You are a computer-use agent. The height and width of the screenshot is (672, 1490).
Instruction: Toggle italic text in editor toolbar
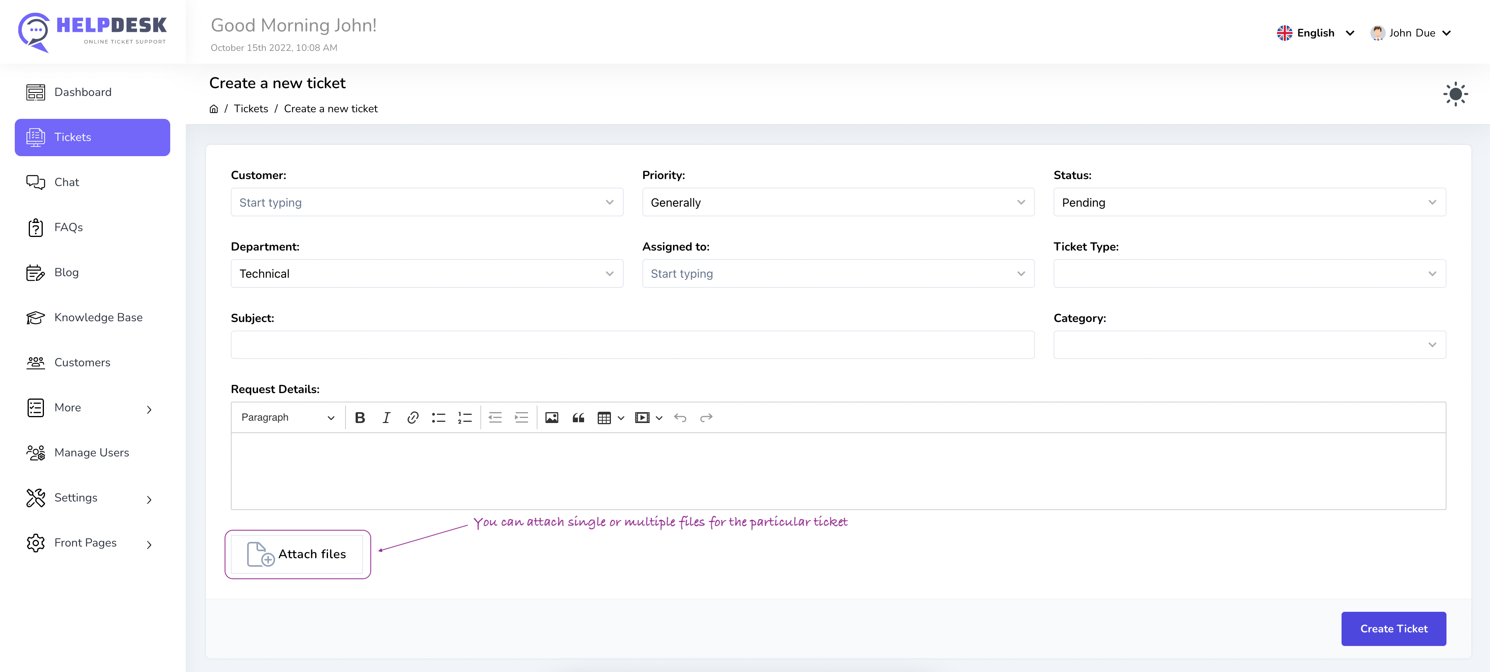pos(386,418)
